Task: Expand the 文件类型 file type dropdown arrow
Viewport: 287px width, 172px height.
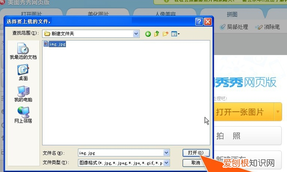Action: click(x=166, y=162)
